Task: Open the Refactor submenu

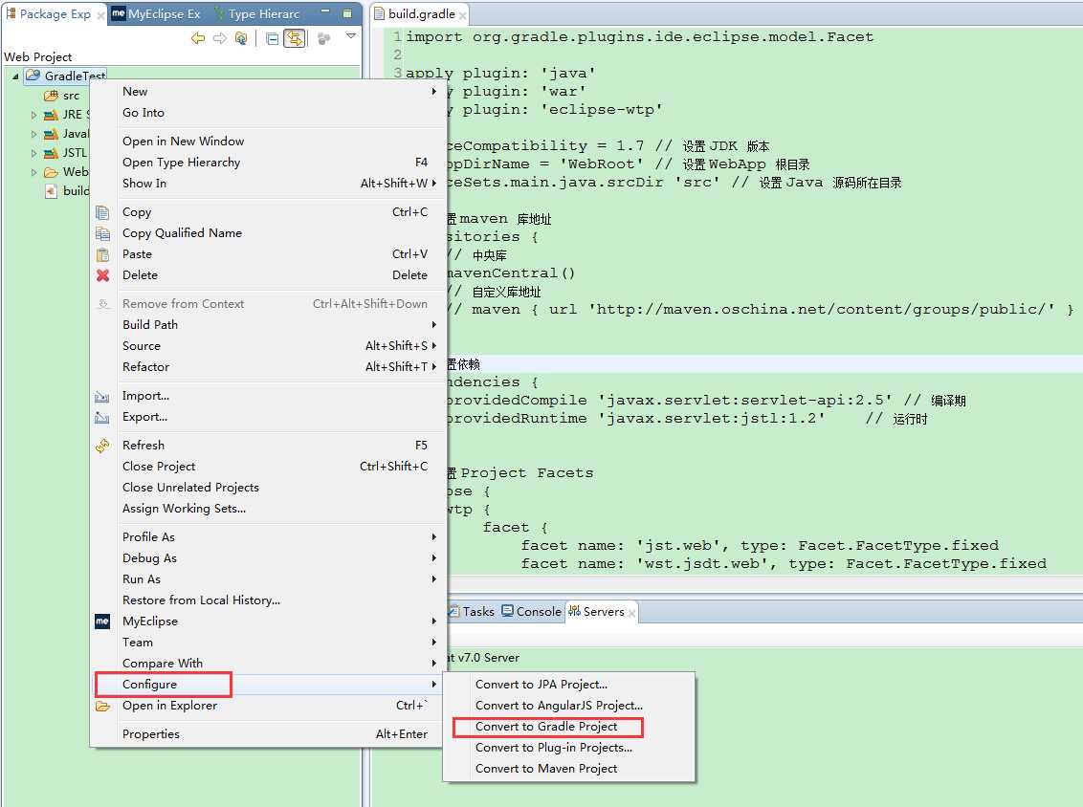Action: 269,366
